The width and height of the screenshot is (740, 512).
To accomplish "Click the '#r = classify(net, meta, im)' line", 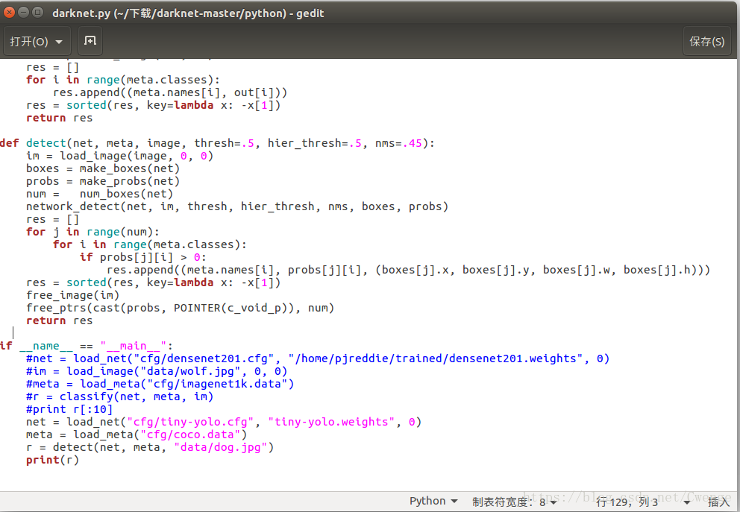I will (120, 397).
